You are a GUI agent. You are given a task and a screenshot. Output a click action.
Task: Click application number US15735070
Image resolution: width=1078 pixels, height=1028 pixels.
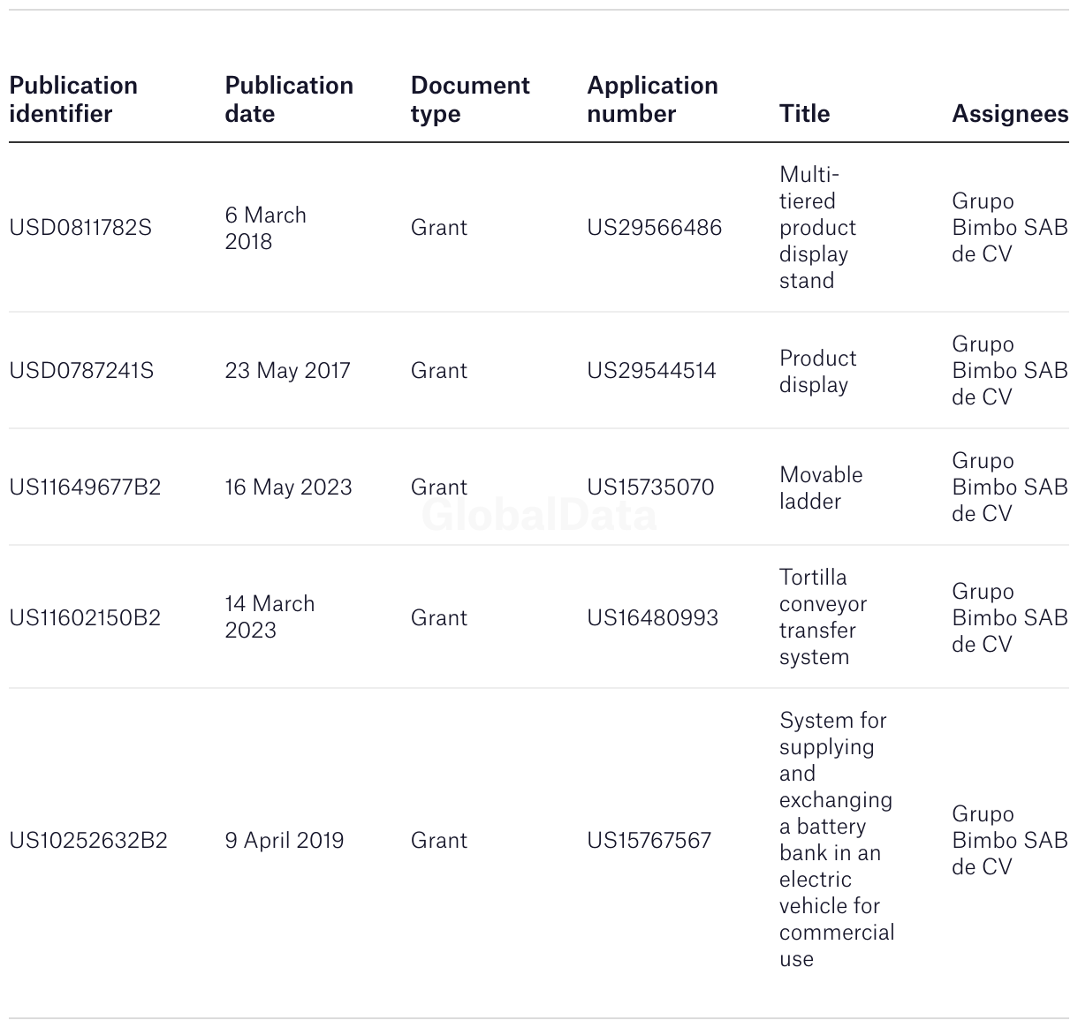coord(650,487)
